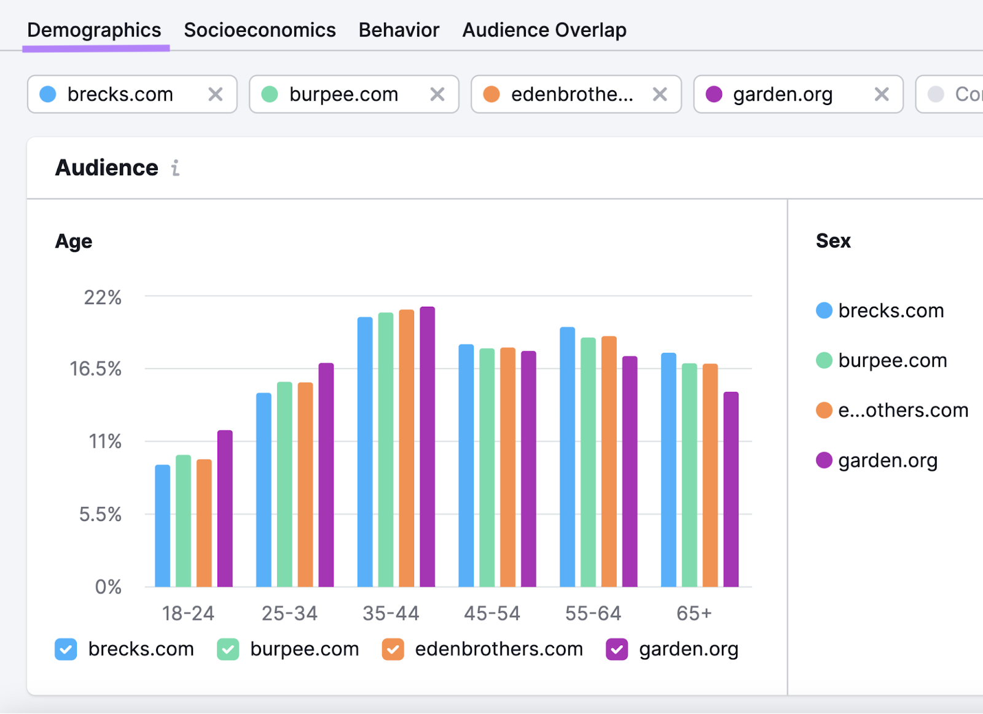The height and width of the screenshot is (714, 983).
Task: Remove brecks.com from the comparison chips
Action: tap(215, 95)
